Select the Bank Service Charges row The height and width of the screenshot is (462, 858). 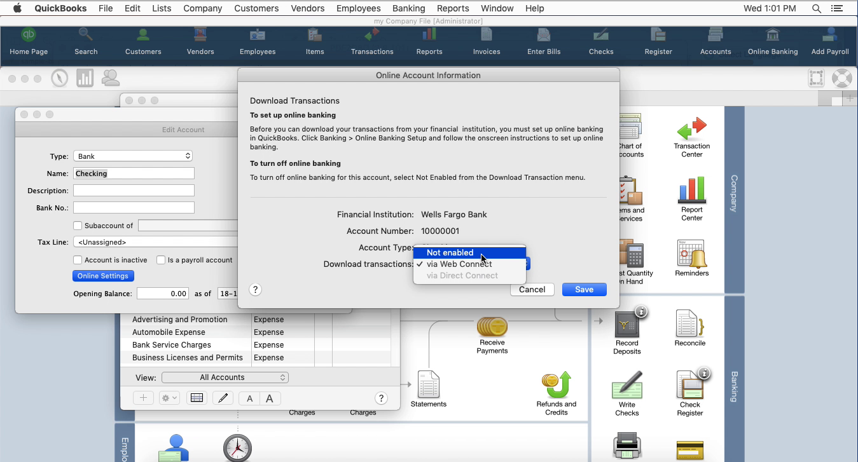click(x=256, y=345)
